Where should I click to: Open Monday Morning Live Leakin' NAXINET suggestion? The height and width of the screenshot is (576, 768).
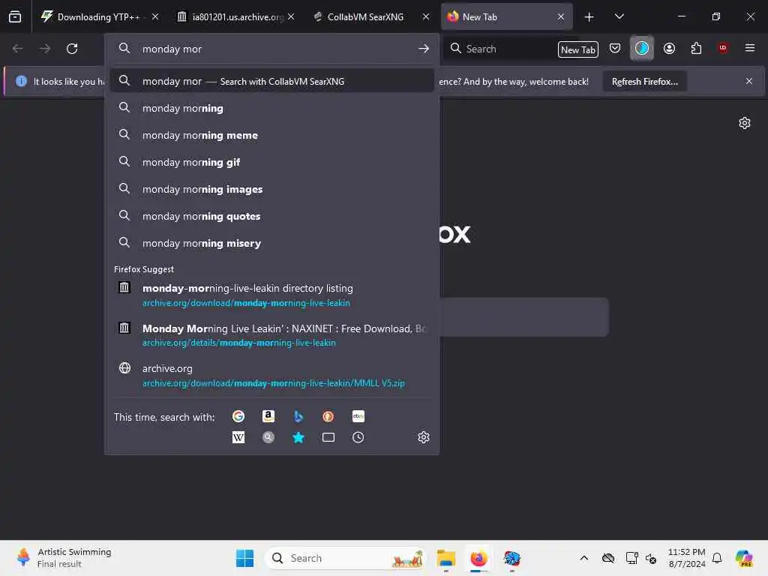tap(271, 335)
